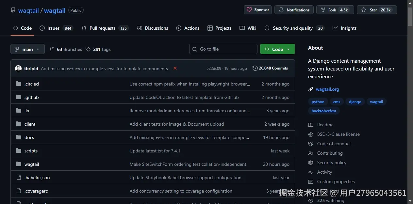413x204 pixels.
Task: Click the Sponsor heart button
Action: click(x=258, y=10)
